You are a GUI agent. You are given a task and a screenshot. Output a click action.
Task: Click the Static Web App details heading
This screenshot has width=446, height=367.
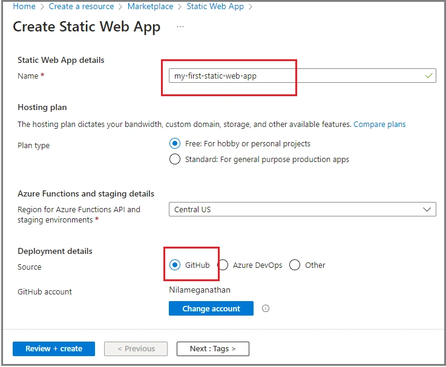coord(61,60)
